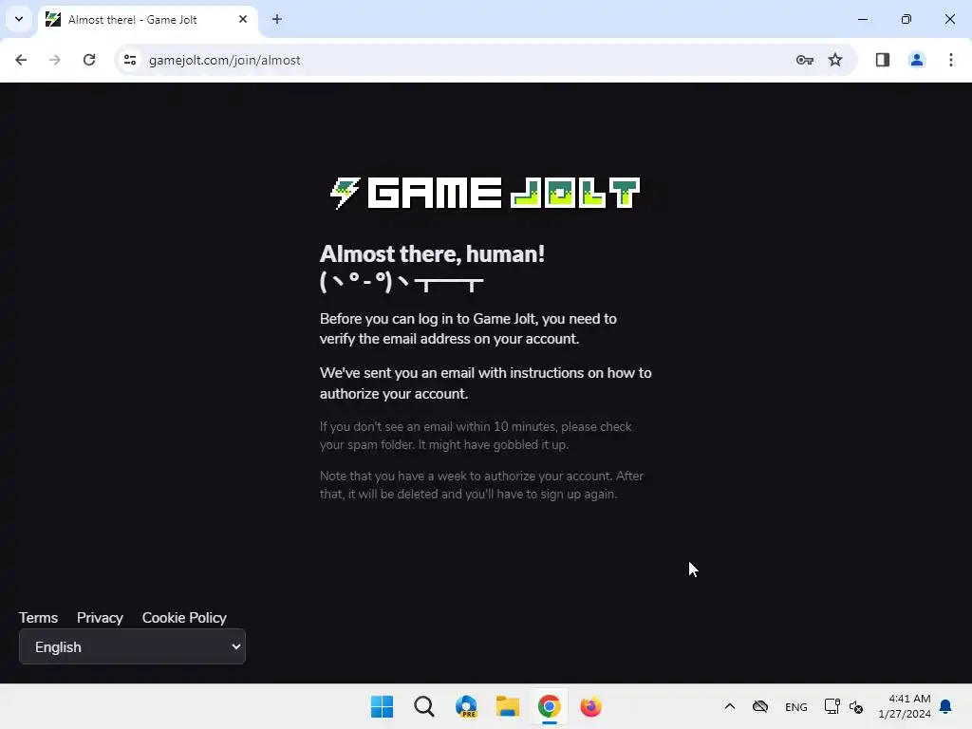Open File Explorer from taskbar
972x729 pixels.
point(508,706)
